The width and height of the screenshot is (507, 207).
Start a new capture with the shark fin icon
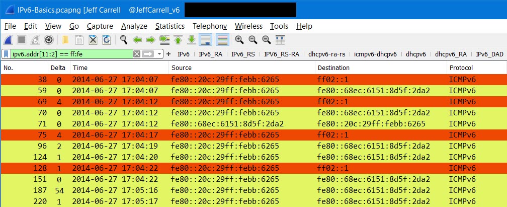pos(8,40)
